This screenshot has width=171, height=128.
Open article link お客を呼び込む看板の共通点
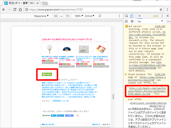pos(68,90)
